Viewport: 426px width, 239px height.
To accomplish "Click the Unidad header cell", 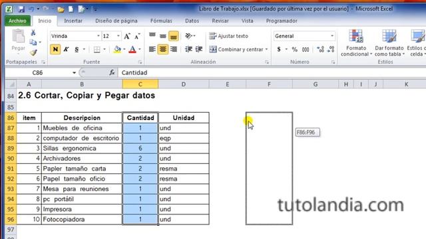I will (184, 118).
